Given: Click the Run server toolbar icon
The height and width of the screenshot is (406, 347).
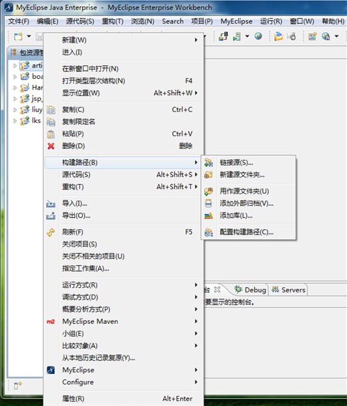Looking at the screenshot, I should (x=237, y=37).
